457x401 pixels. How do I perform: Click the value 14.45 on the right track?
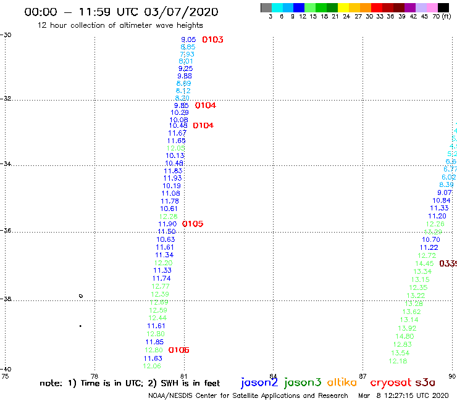[424, 263]
